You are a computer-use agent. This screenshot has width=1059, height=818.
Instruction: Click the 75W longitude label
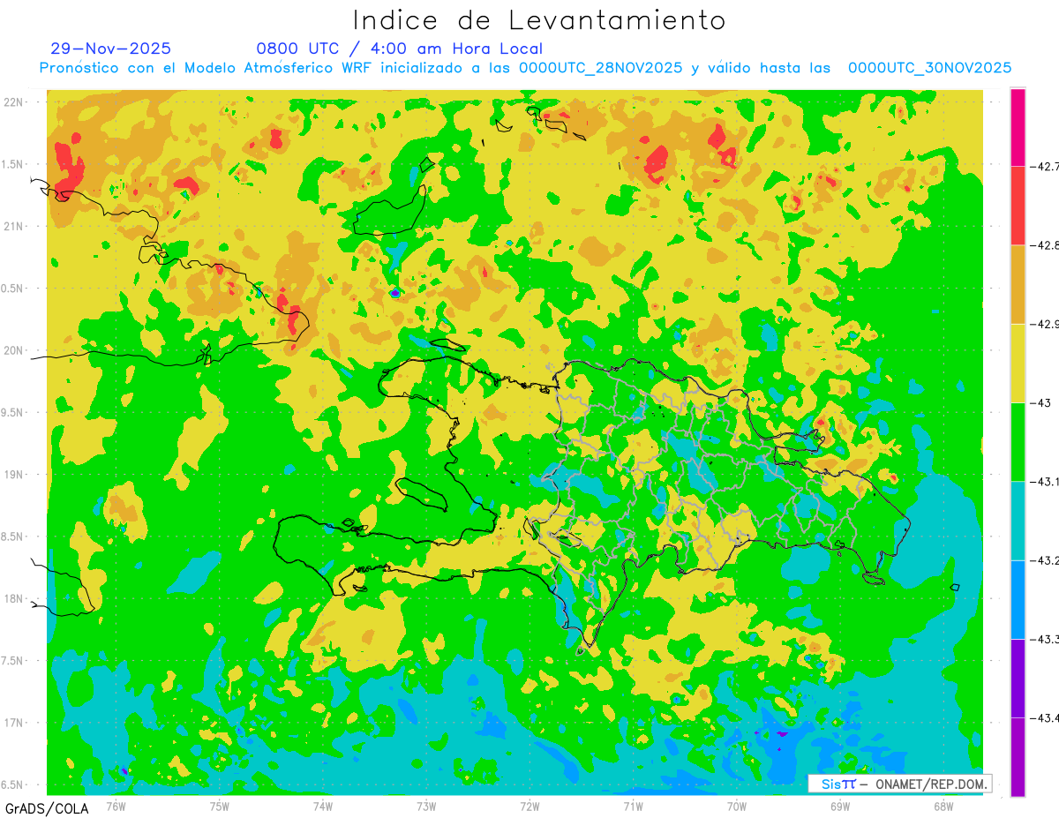click(x=219, y=806)
